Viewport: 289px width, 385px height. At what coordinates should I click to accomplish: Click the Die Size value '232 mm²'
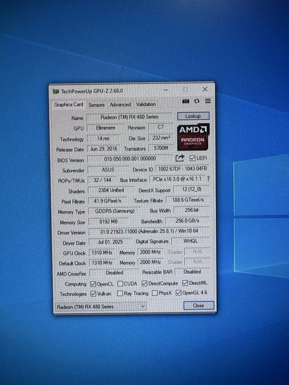[x=161, y=138]
